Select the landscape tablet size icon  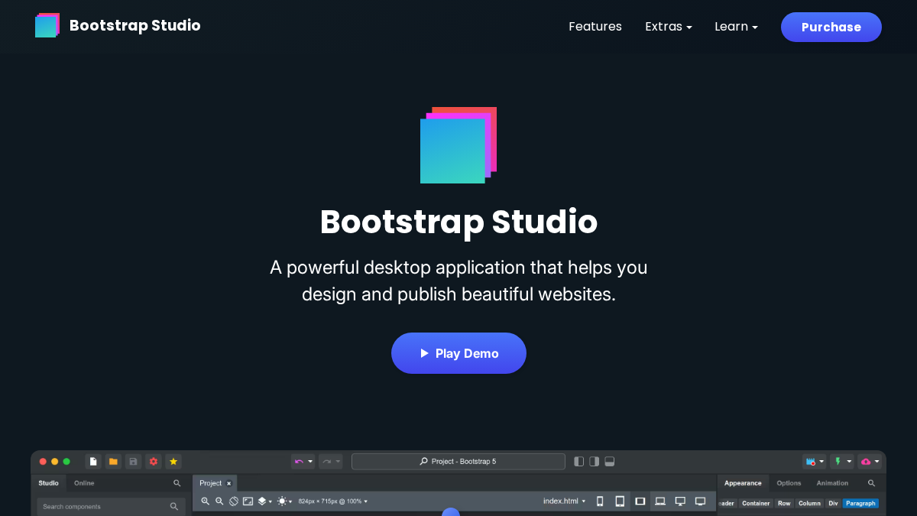pyautogui.click(x=640, y=501)
